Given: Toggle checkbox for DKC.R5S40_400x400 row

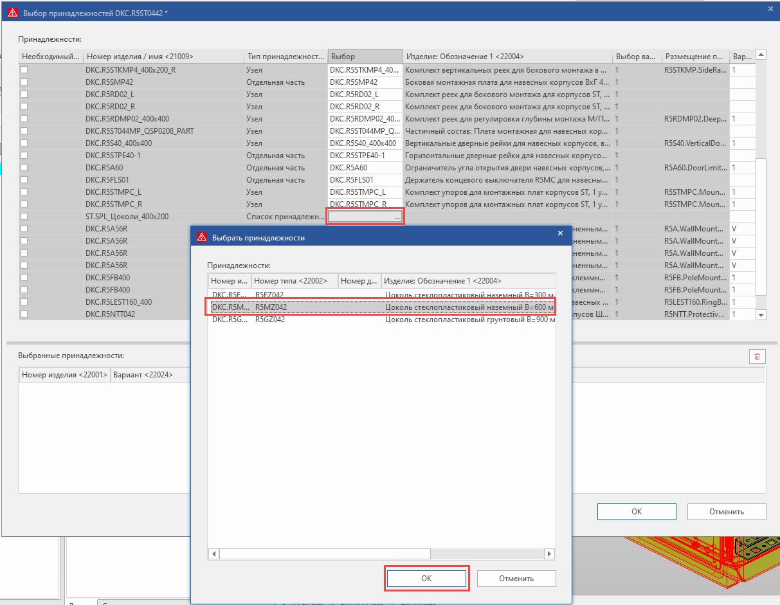Looking at the screenshot, I should coord(24,143).
